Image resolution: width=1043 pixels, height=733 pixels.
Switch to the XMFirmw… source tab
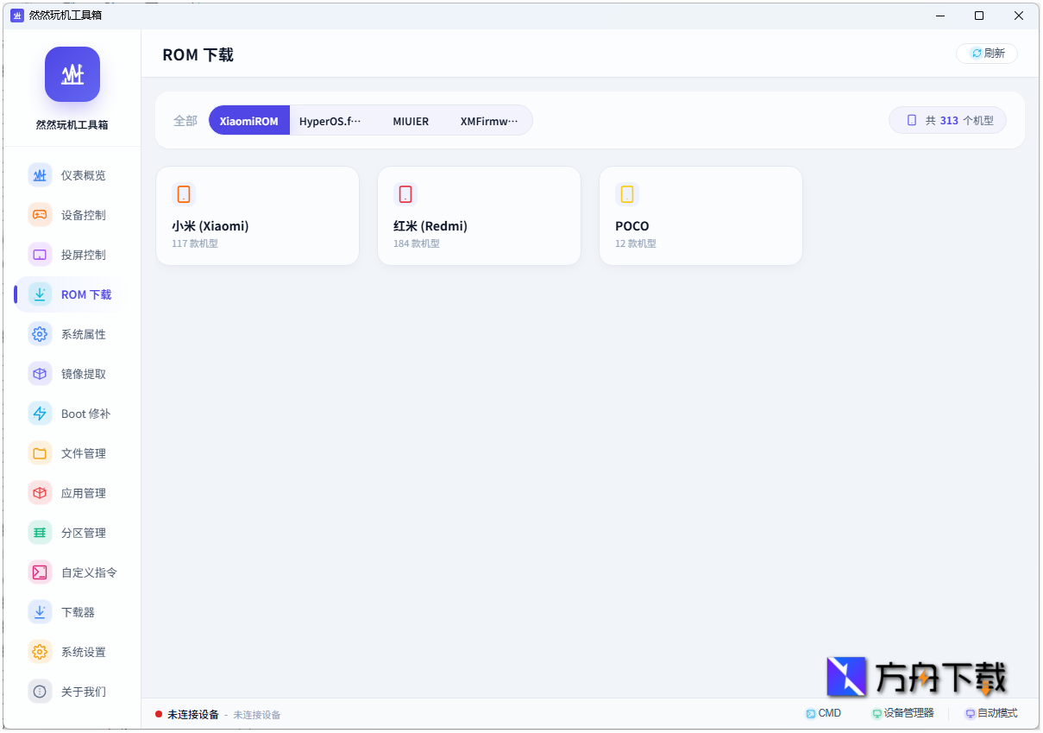point(489,121)
